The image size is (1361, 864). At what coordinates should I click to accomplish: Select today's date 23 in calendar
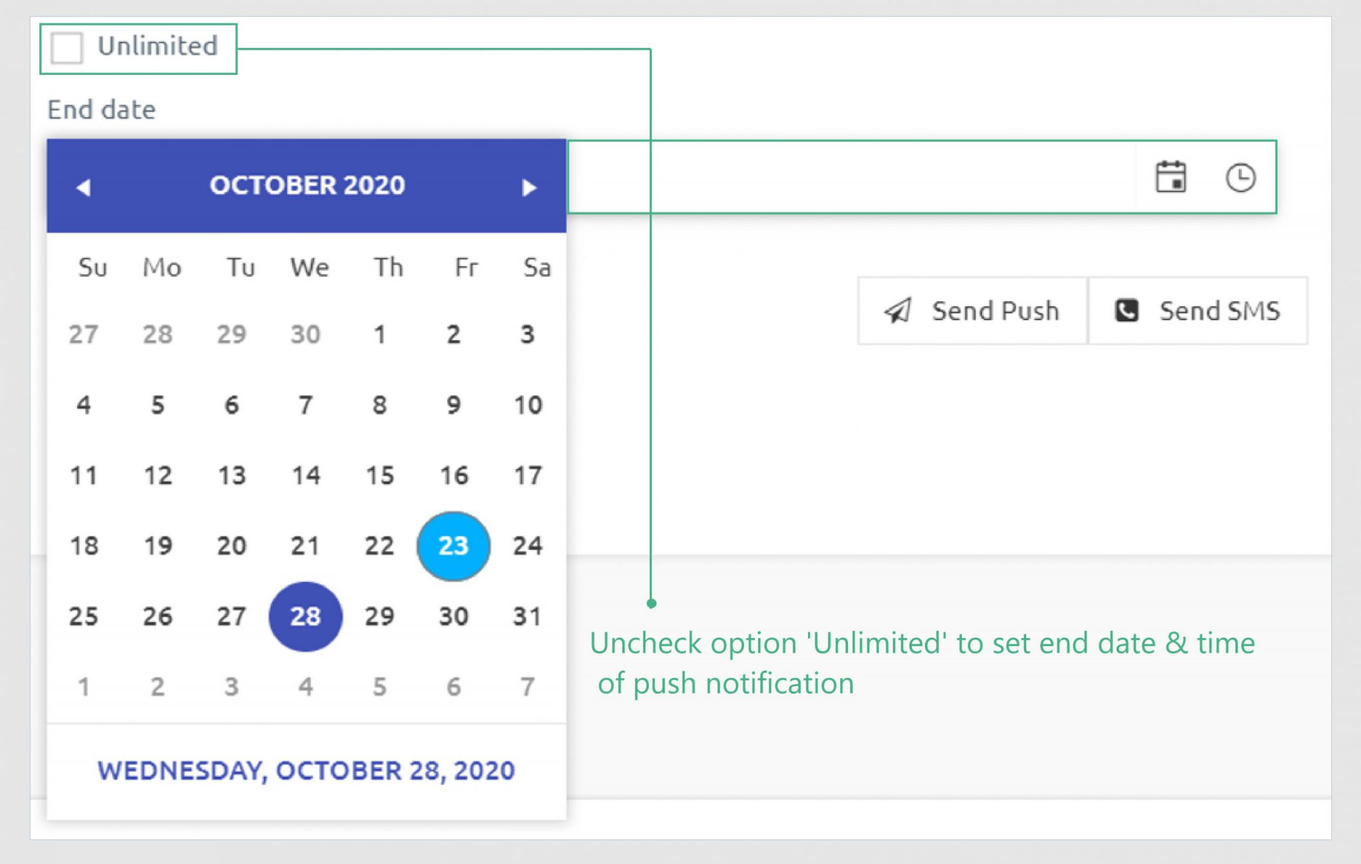(x=453, y=546)
